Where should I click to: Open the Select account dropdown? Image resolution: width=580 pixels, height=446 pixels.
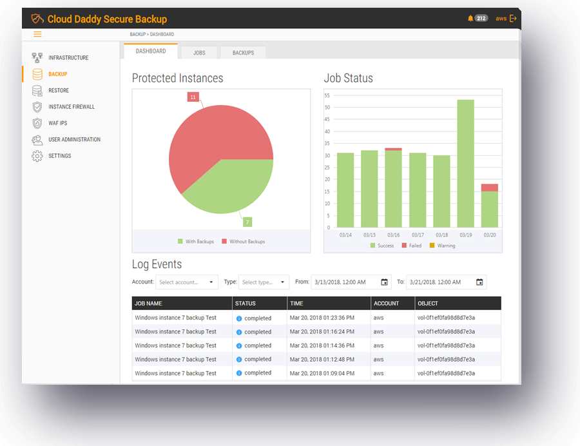tap(187, 282)
